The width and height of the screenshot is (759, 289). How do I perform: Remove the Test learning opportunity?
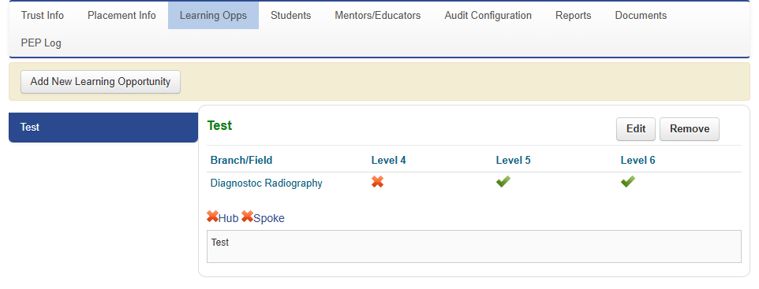[690, 129]
